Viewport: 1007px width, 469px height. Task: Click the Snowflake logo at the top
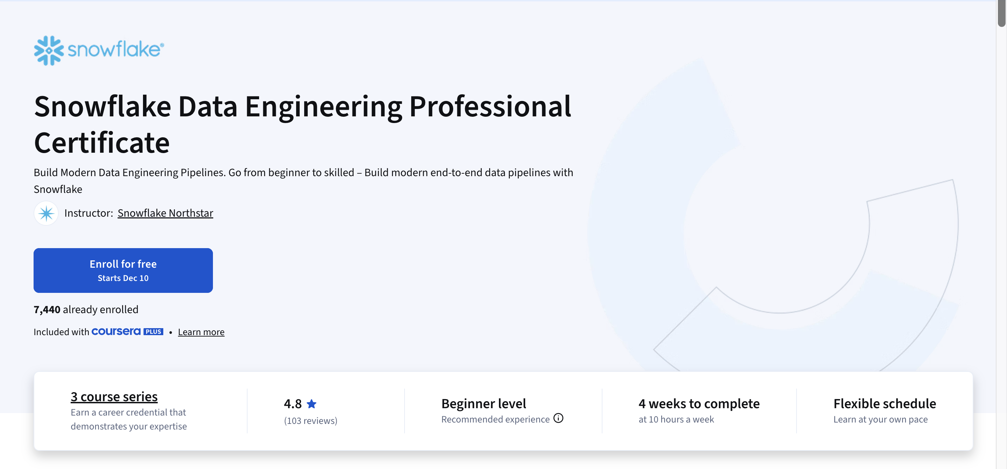point(99,50)
